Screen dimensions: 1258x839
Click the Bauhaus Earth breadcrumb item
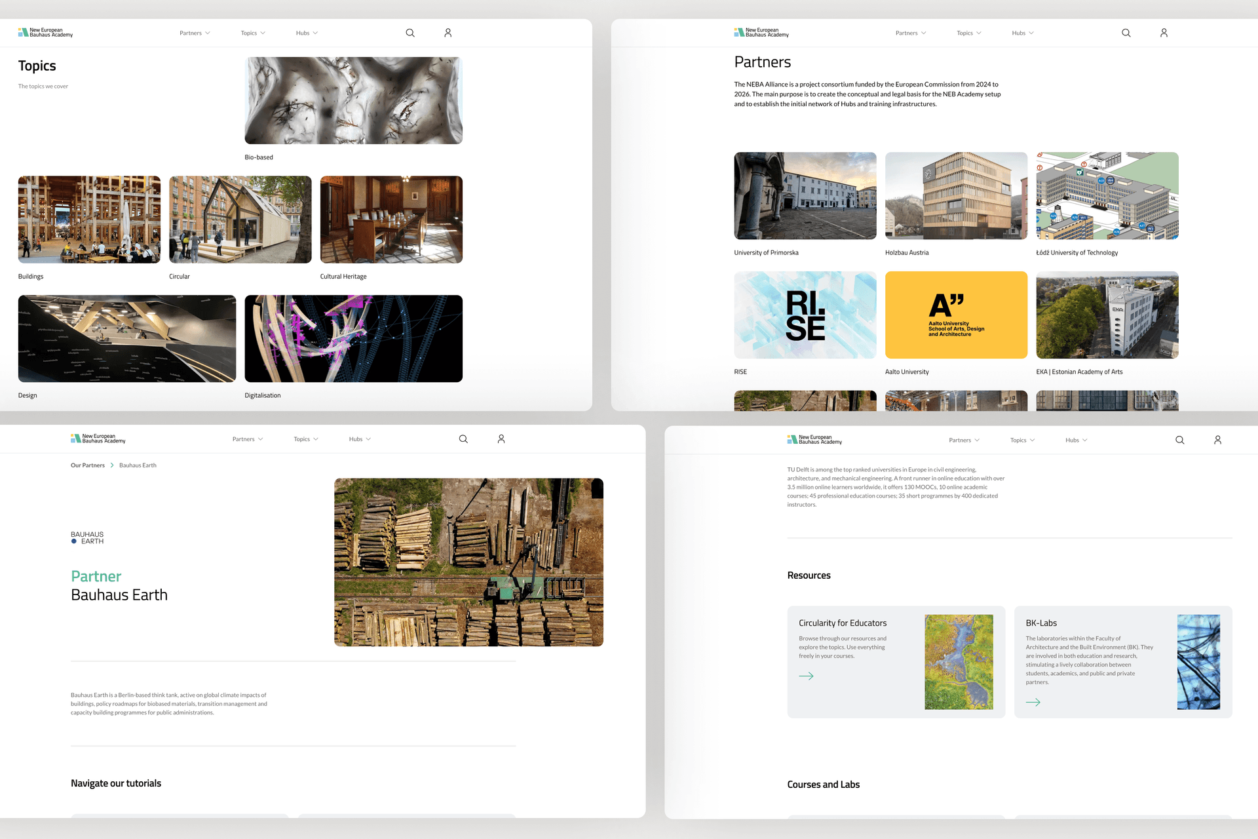tap(138, 465)
